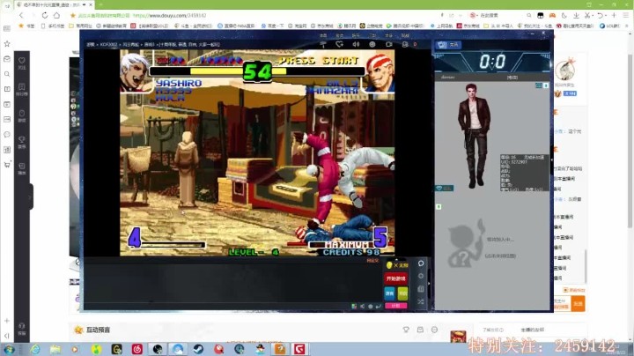Open the ranking item in douyu sidebar

tap(22, 89)
